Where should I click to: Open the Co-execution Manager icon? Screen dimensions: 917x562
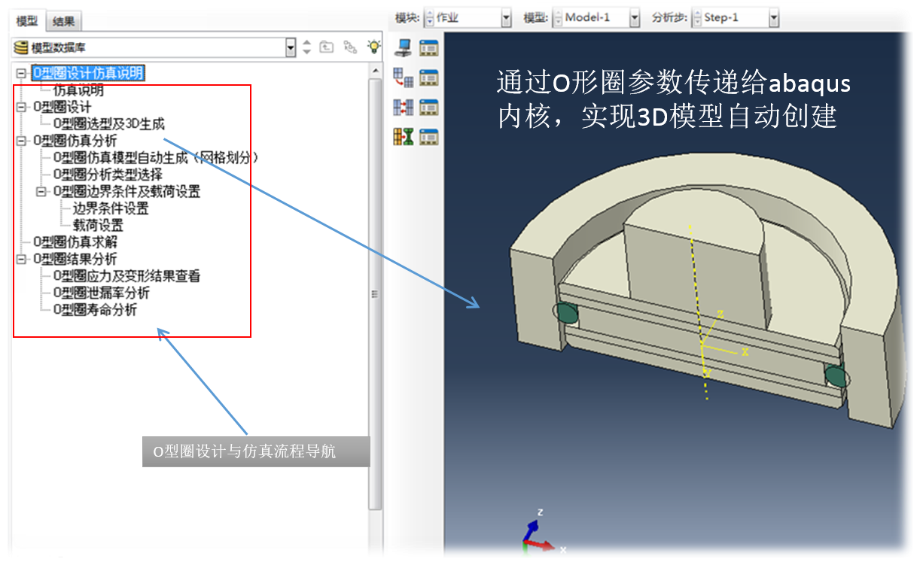point(428,108)
